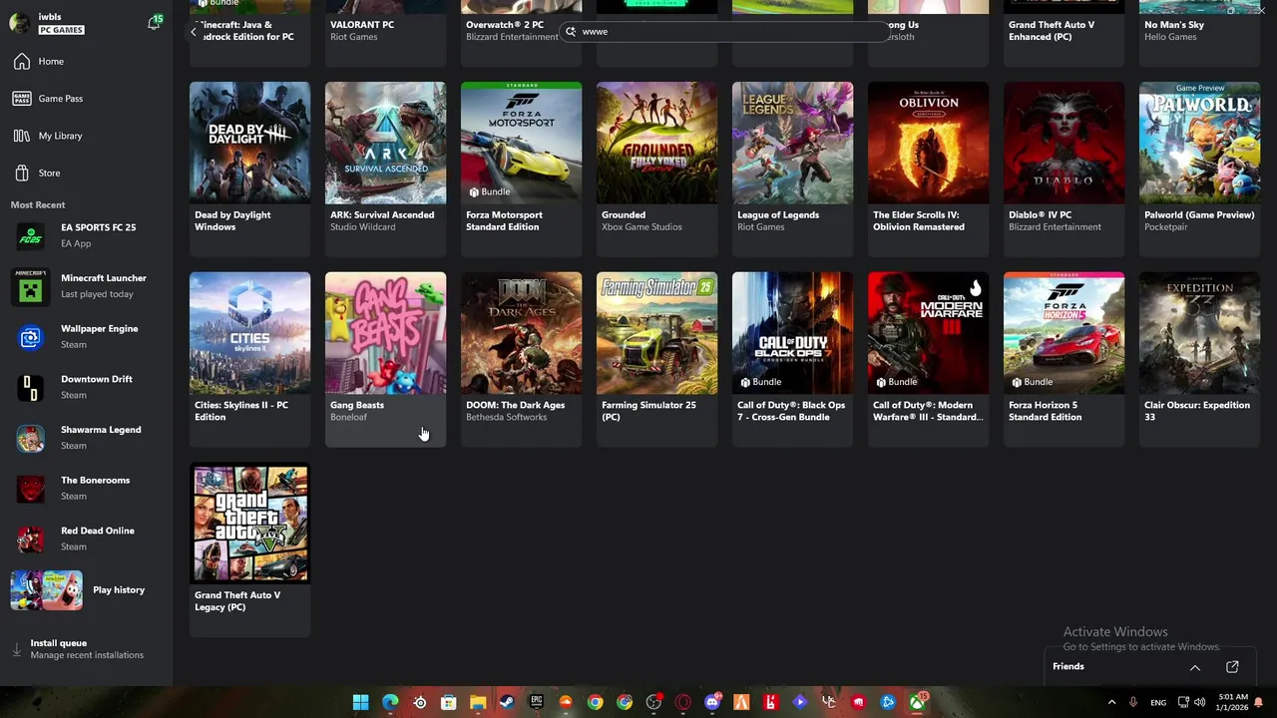This screenshot has width=1277, height=718.
Task: Click the microphone tray icon
Action: [x=1133, y=702]
